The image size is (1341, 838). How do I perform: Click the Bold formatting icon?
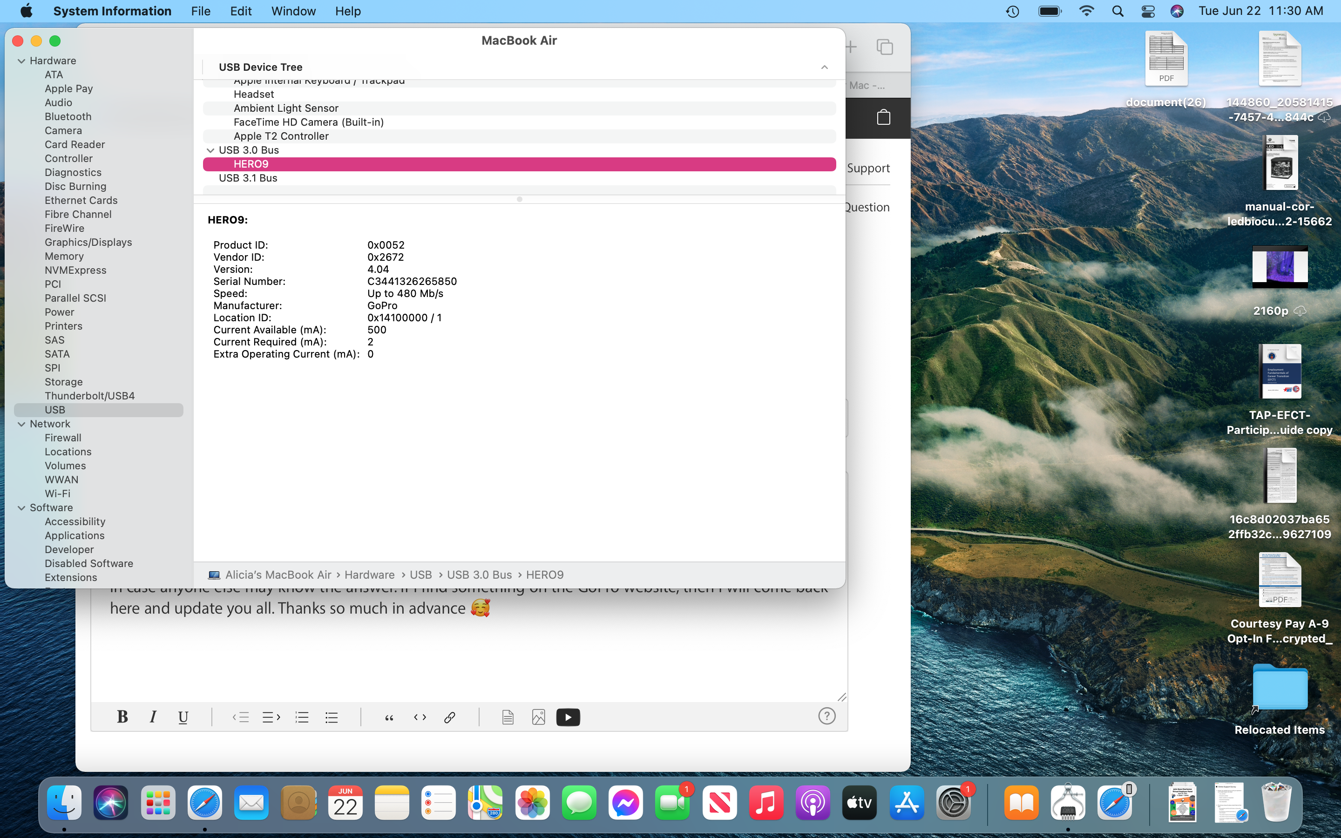tap(122, 717)
